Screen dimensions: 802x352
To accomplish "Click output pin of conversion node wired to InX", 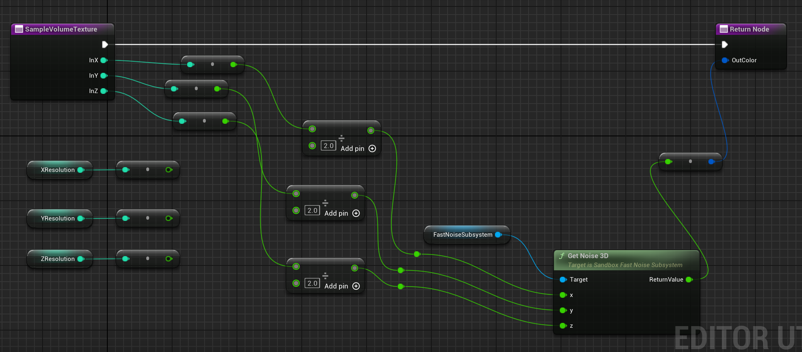I will pos(233,64).
